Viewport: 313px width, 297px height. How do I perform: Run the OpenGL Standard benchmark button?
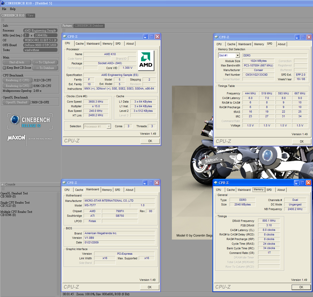click(x=16, y=102)
